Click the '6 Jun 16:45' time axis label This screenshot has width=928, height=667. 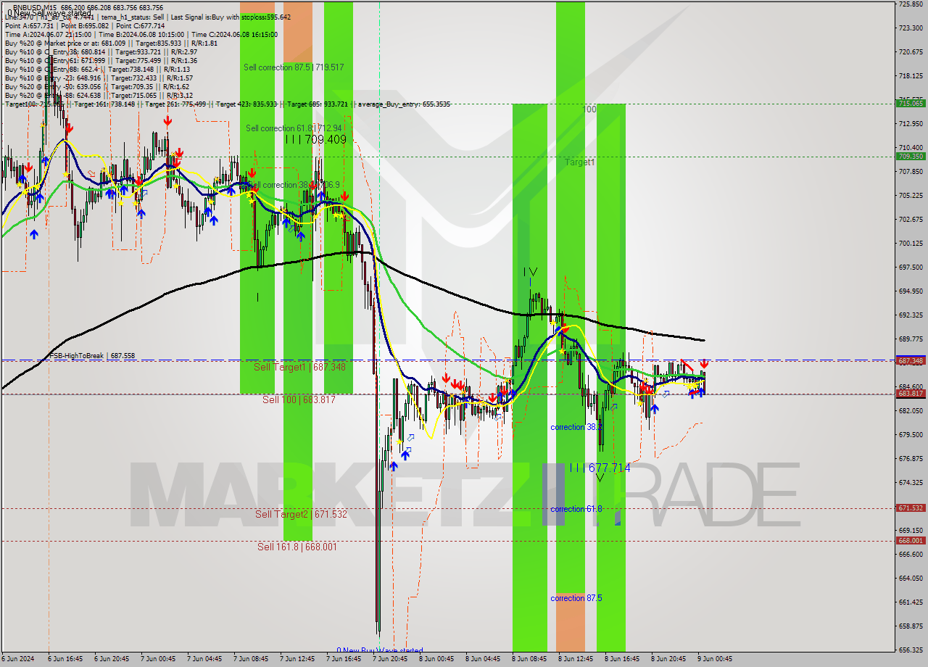(x=67, y=659)
